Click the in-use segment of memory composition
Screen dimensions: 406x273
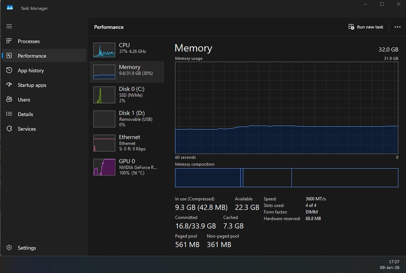[x=208, y=178]
